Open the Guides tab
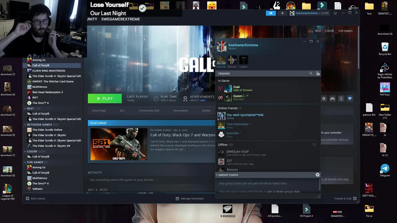The height and width of the screenshot is (223, 397). point(206,111)
